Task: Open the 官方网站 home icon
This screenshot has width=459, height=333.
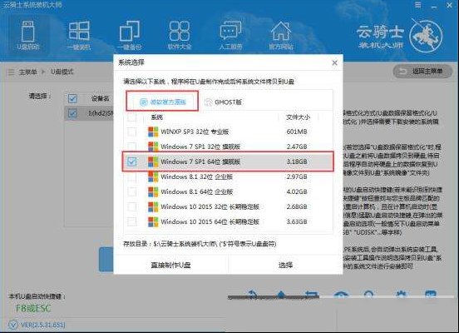Action: tap(281, 35)
